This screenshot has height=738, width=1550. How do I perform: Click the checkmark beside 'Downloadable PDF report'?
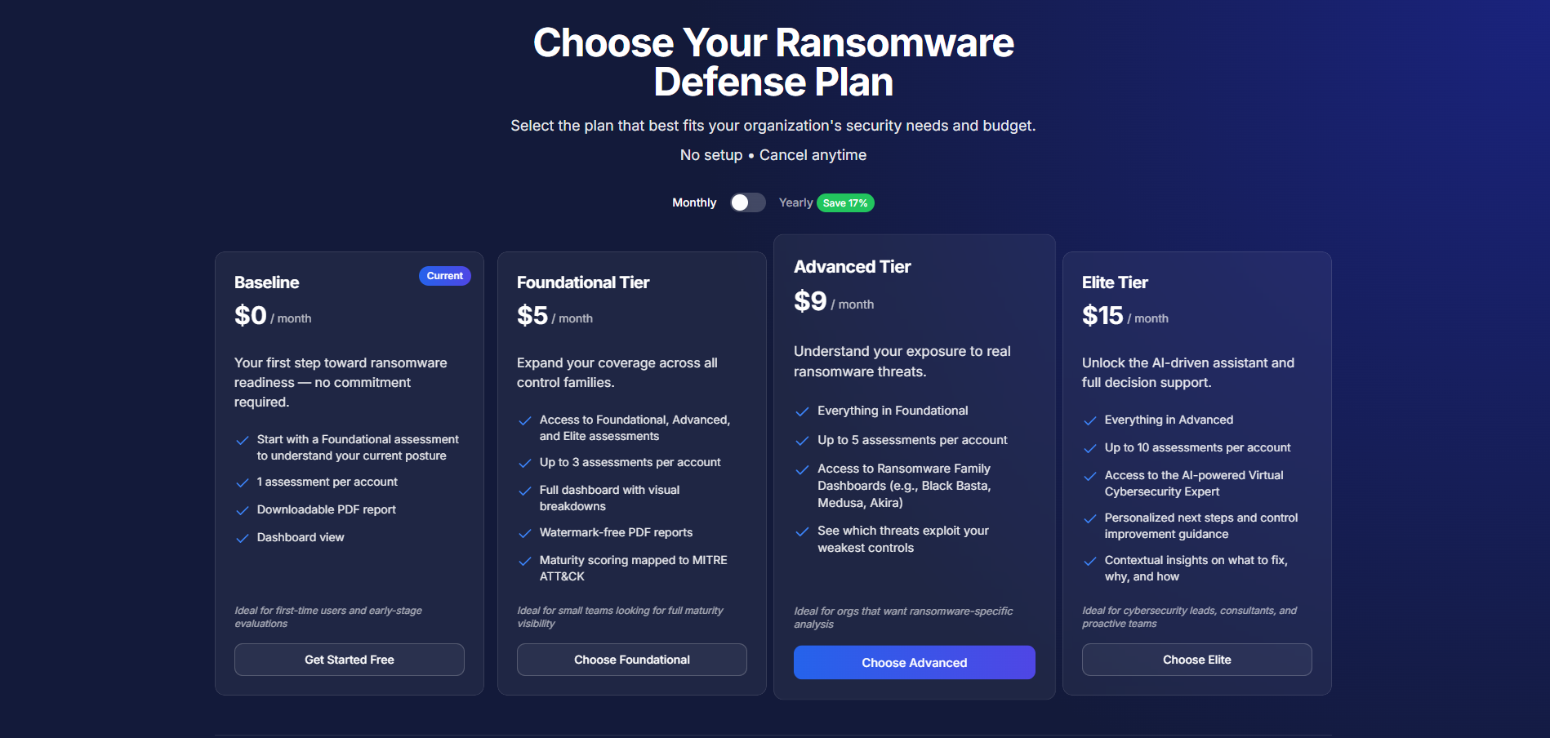tap(242, 509)
